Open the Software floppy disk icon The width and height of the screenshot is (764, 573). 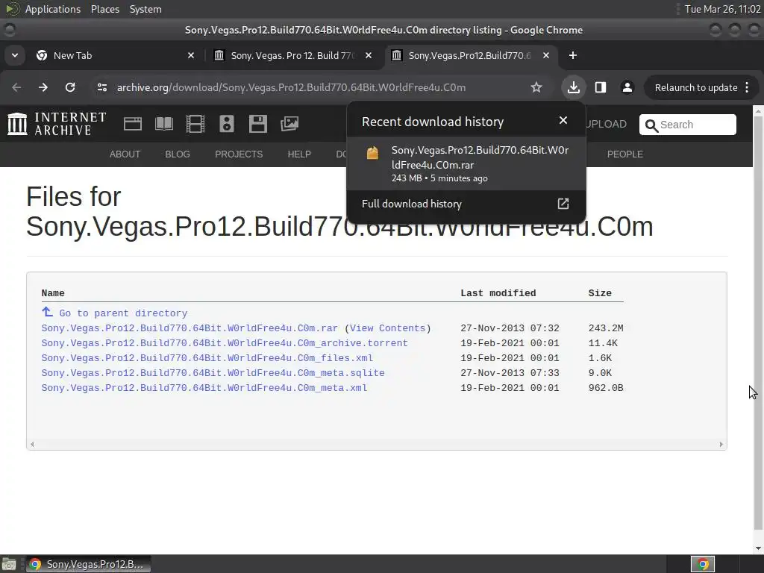coord(257,124)
